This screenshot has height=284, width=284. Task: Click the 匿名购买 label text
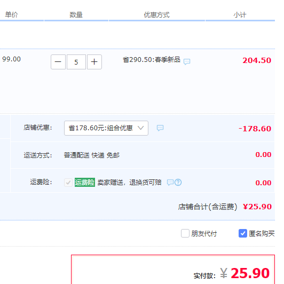[x=262, y=233]
